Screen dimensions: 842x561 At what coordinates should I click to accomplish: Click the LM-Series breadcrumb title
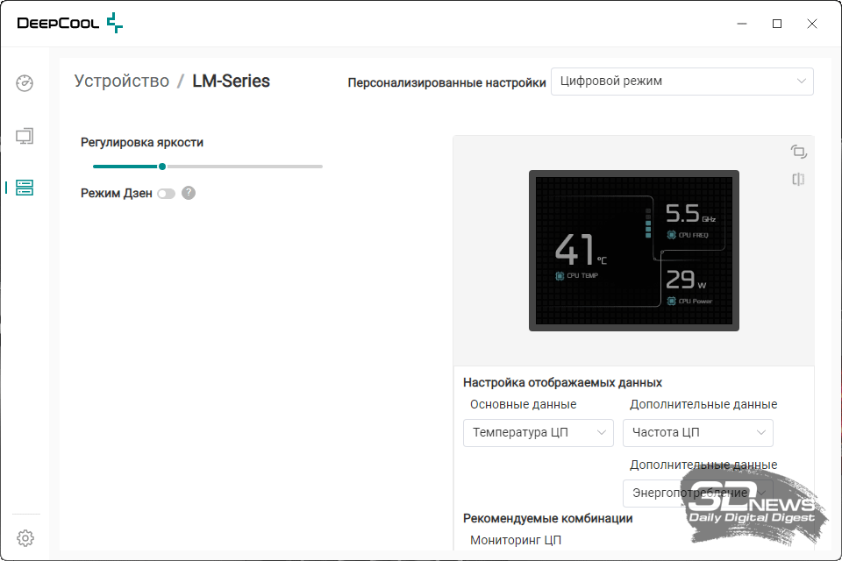pos(231,82)
